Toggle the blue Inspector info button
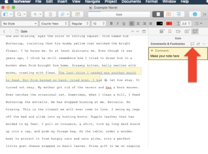 pyautogui.click(x=195, y=14)
